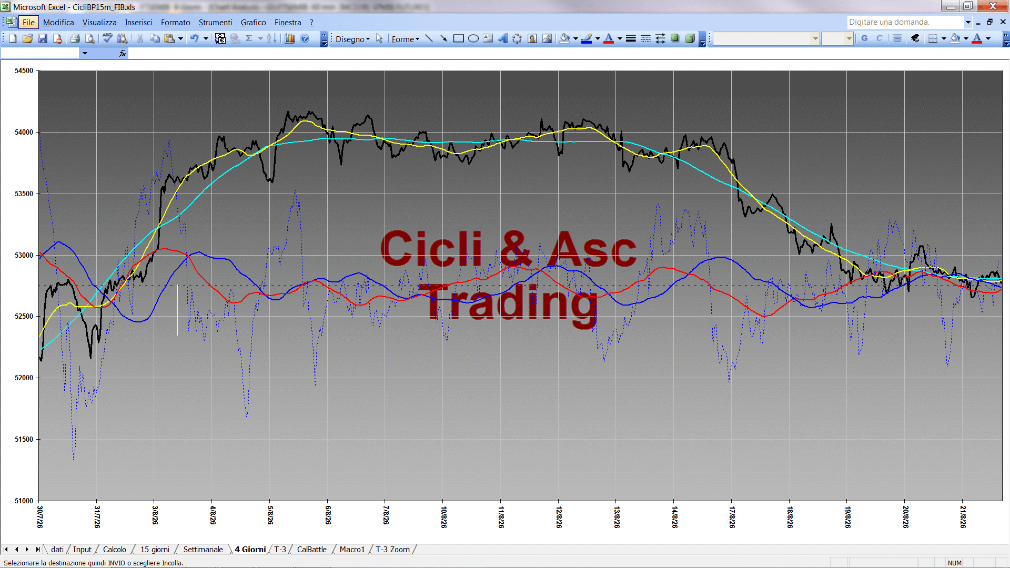Switch to the Settimanale sheet tab

[203, 549]
